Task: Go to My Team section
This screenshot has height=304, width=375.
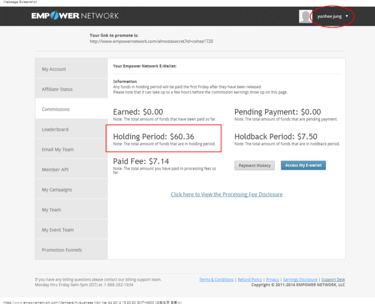Action: [71, 210]
